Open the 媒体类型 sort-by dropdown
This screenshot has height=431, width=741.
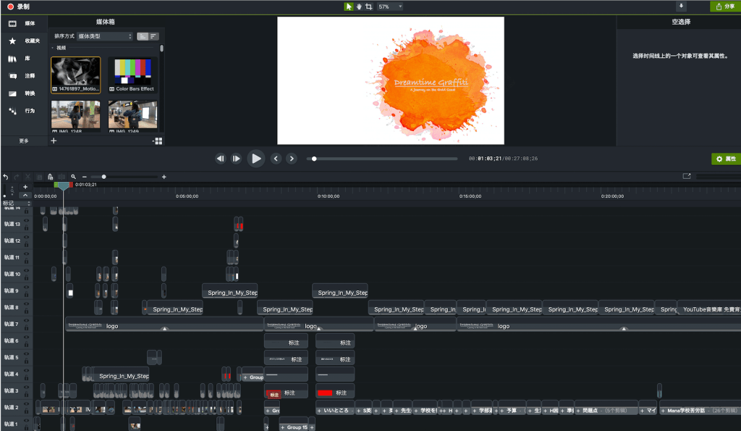pos(105,36)
